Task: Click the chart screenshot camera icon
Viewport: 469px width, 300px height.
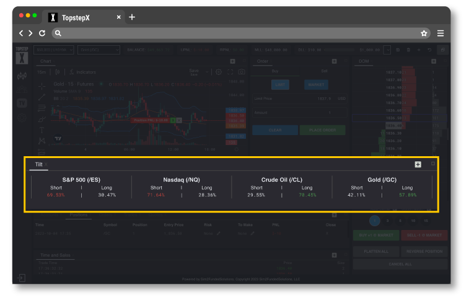Action: [x=241, y=73]
